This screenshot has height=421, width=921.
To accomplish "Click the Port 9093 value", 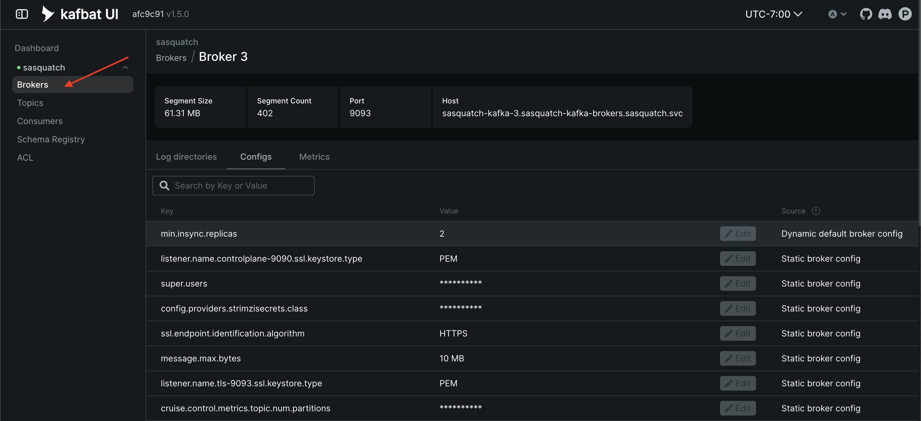I will (360, 113).
